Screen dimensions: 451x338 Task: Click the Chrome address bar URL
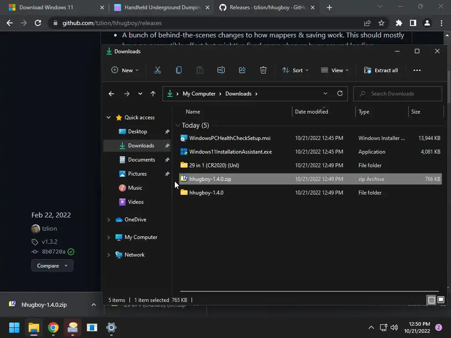(112, 23)
